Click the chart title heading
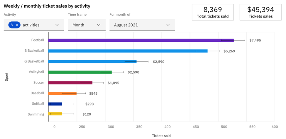286x139 pixels. coord(47,6)
